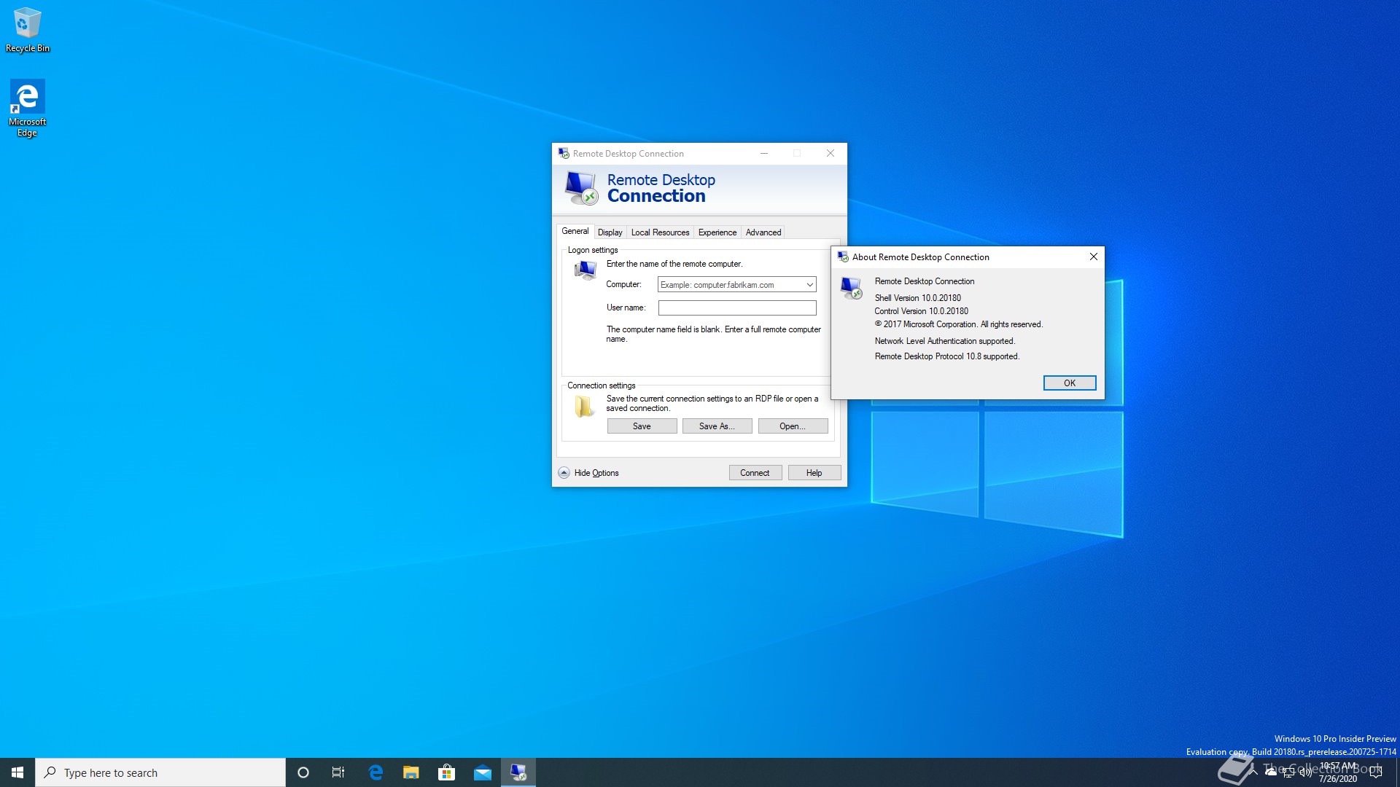Open Mail app from taskbar

[x=482, y=772]
